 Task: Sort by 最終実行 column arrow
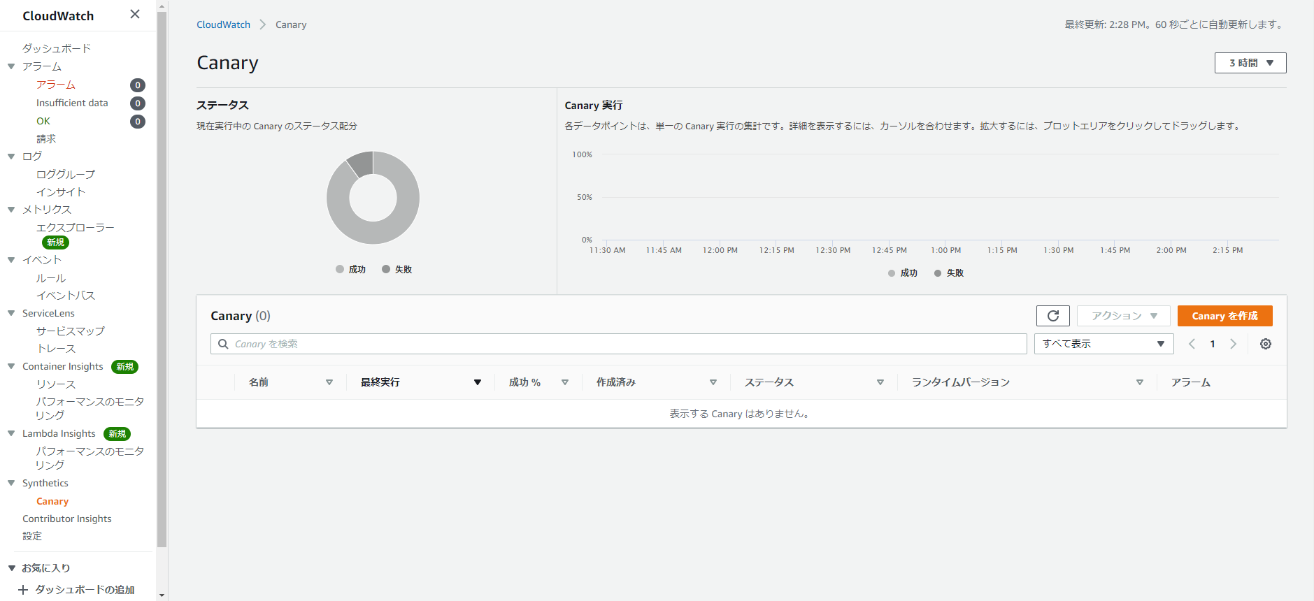click(478, 382)
